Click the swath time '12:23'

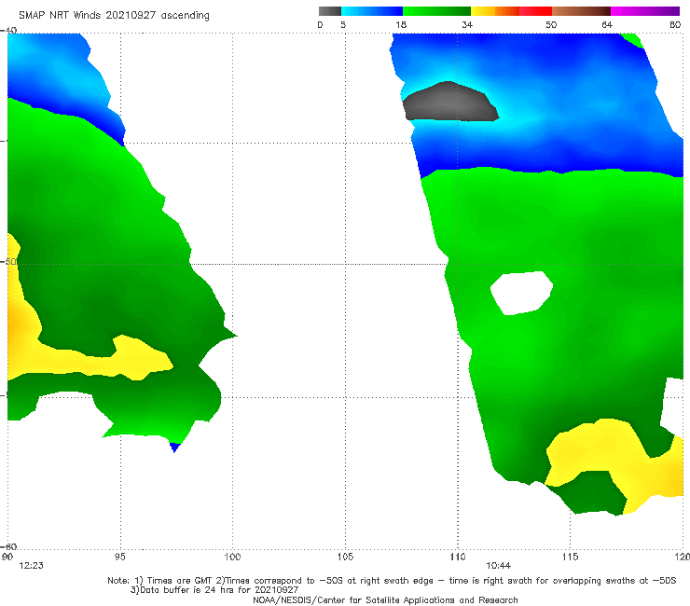(x=32, y=566)
